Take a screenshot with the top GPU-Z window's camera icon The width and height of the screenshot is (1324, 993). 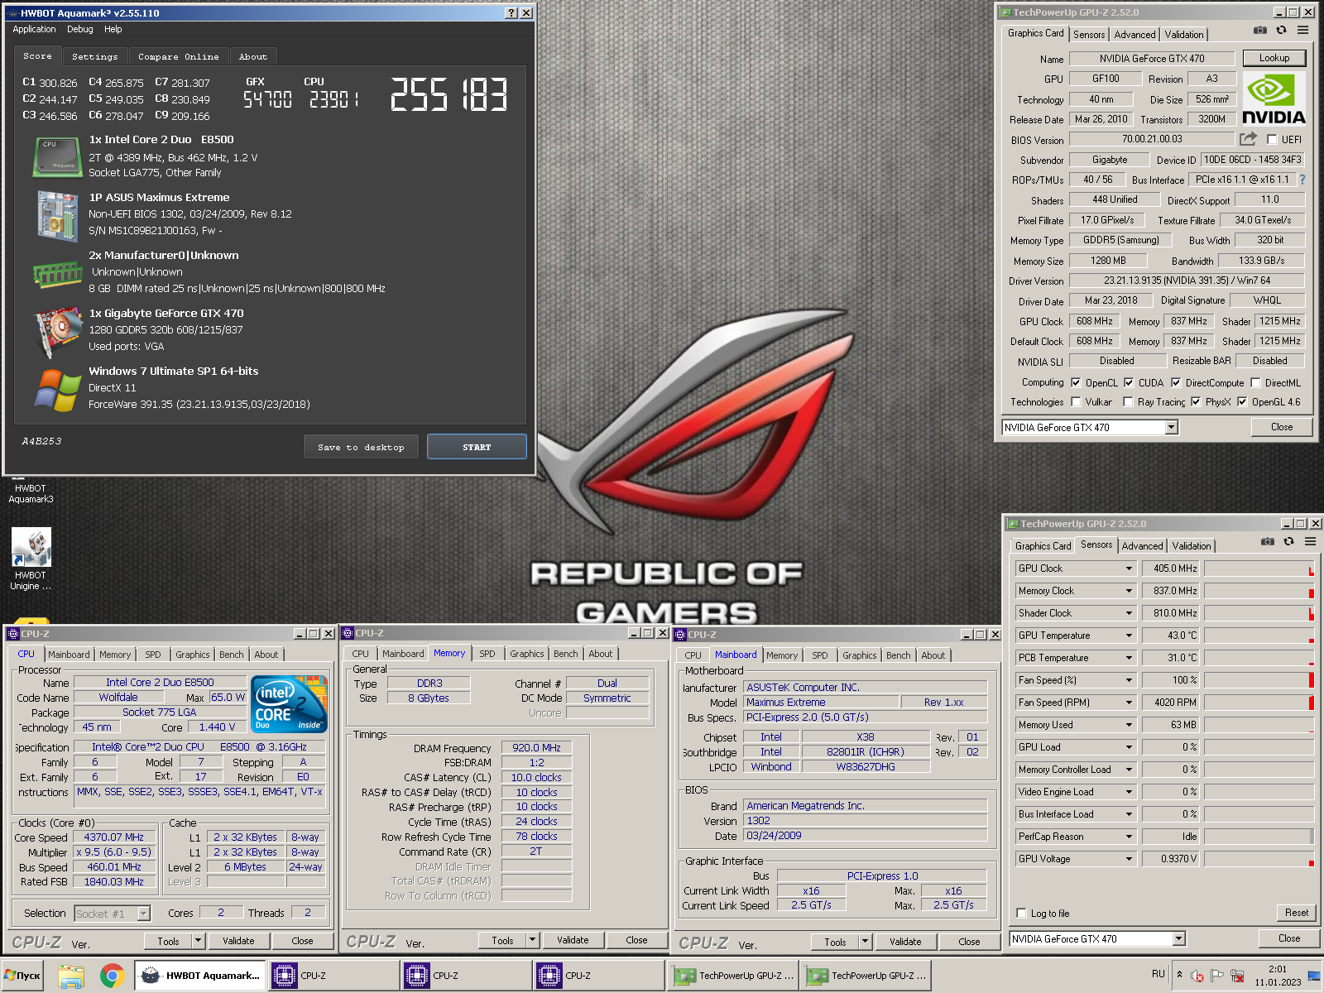tap(1259, 30)
